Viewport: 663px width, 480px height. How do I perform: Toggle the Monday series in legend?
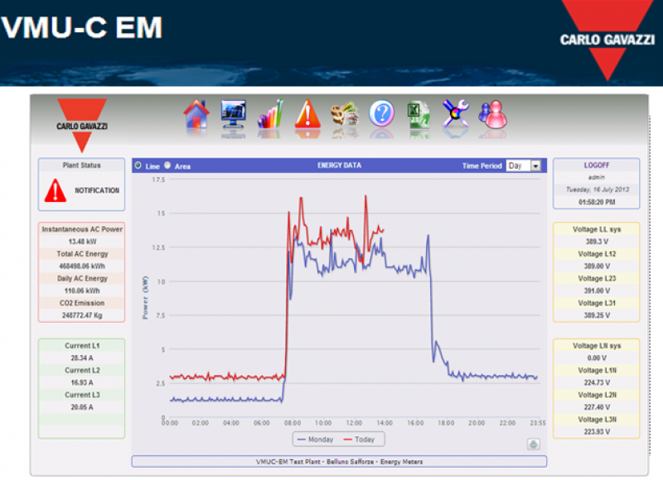316,439
